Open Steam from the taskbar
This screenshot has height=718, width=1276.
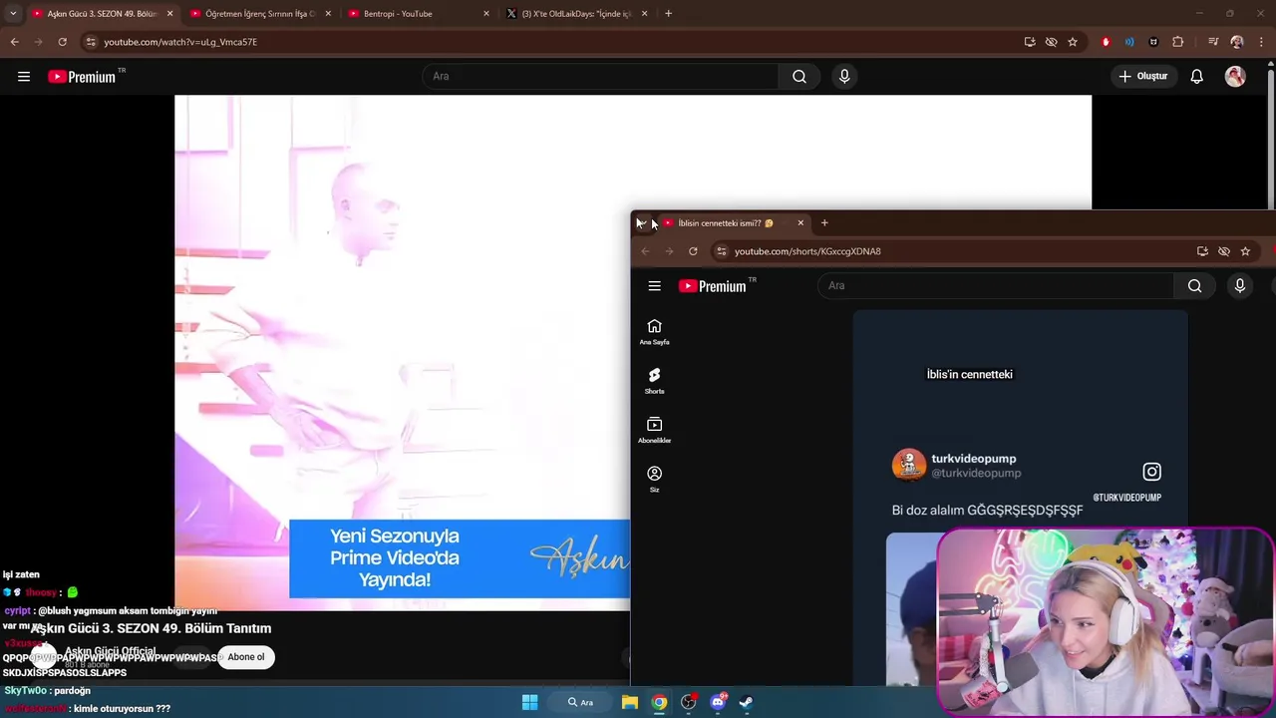click(746, 702)
